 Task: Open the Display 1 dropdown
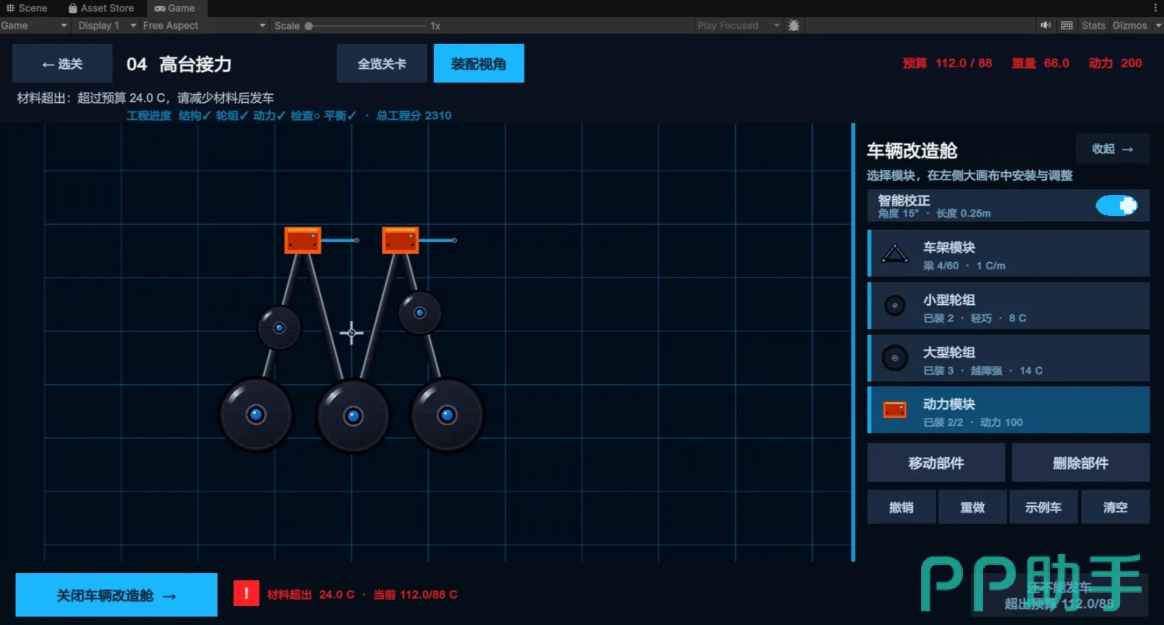[x=107, y=25]
